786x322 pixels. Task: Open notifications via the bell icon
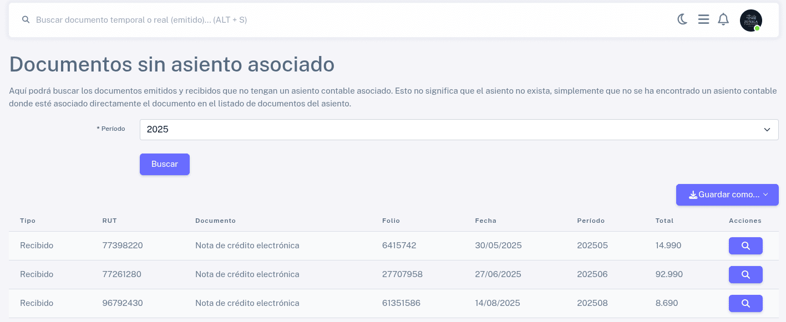click(723, 19)
